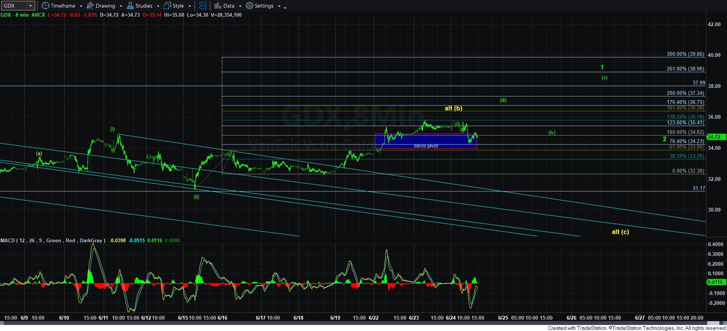The height and width of the screenshot is (331, 727).
Task: Click the green 34.72 current price tag
Action: [x=716, y=137]
